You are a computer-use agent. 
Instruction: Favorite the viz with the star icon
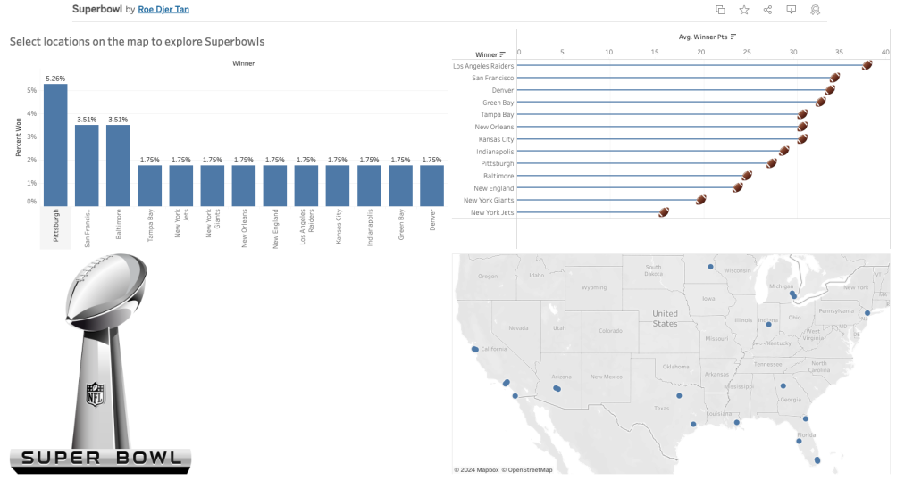pyautogui.click(x=744, y=10)
